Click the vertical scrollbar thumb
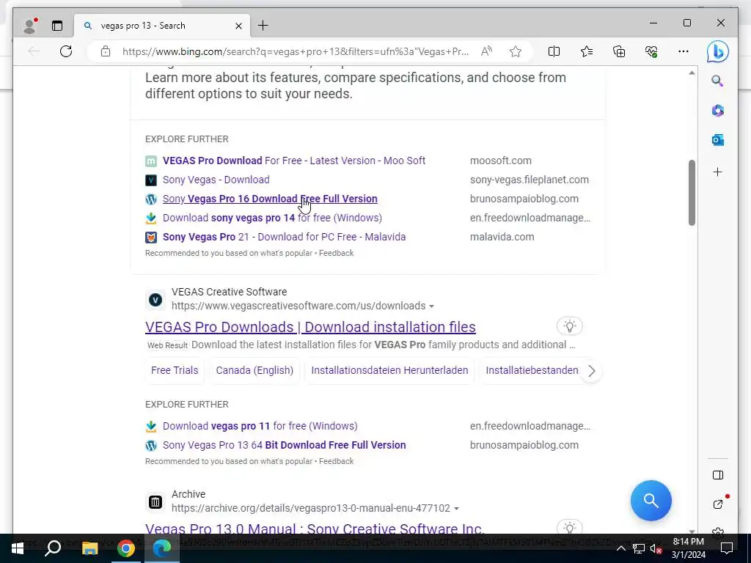 tap(692, 193)
